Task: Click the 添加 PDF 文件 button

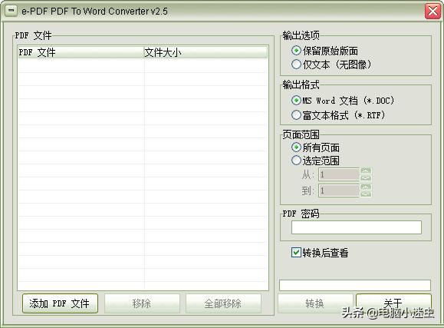Action: click(60, 303)
